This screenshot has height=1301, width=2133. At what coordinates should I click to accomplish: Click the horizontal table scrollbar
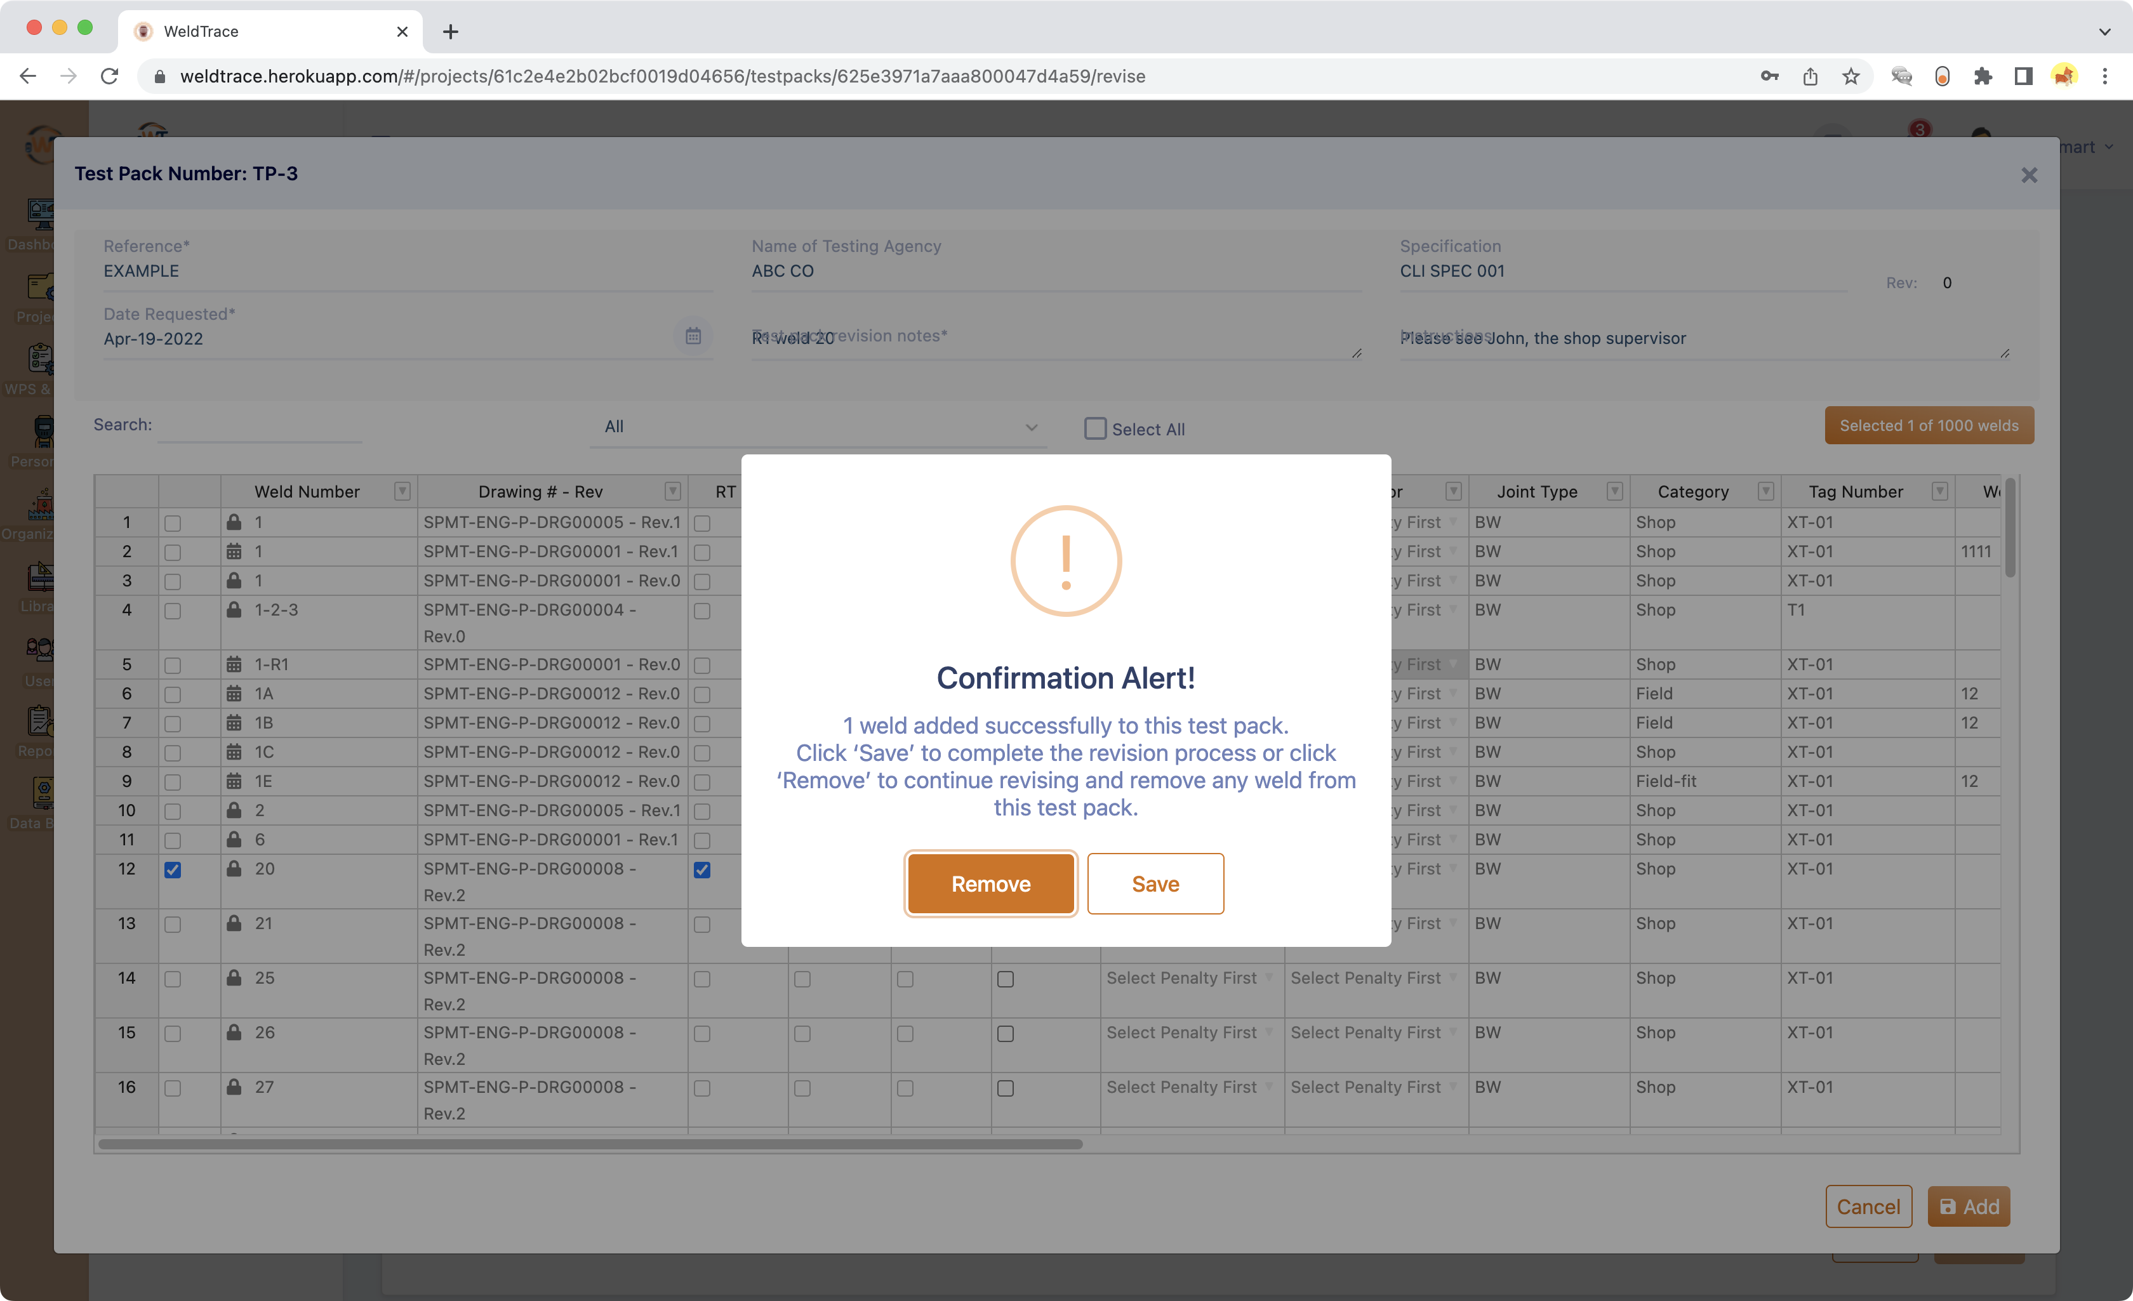pos(590,1144)
